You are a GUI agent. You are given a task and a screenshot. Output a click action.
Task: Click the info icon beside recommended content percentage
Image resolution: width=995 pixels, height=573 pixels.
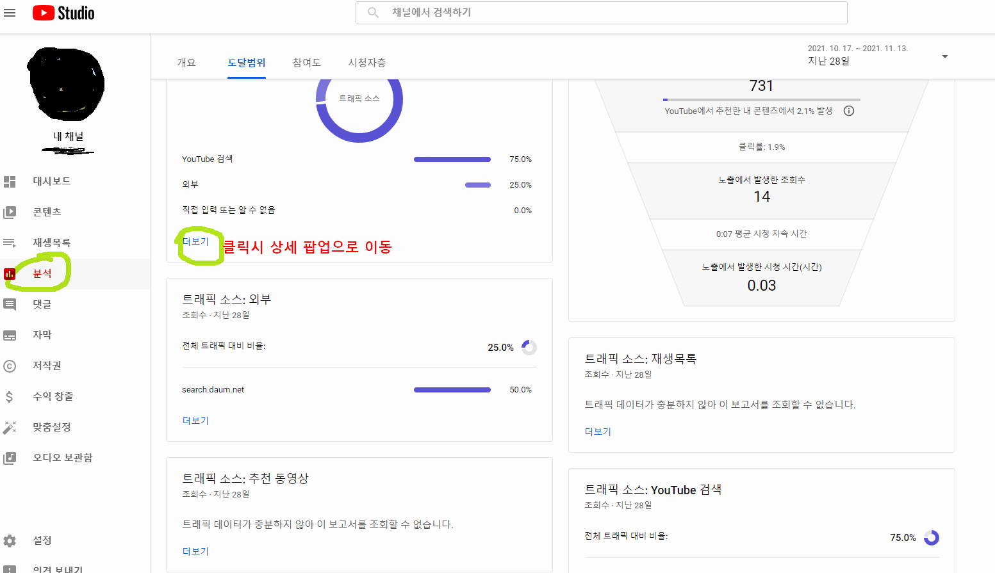[849, 111]
